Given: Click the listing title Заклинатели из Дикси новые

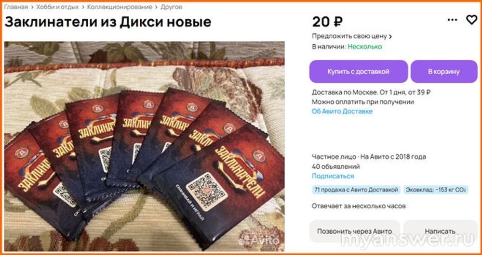Looking at the screenshot, I should pos(107,22).
